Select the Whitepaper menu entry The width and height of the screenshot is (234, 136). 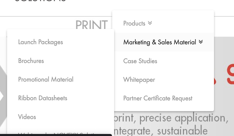coord(139,80)
